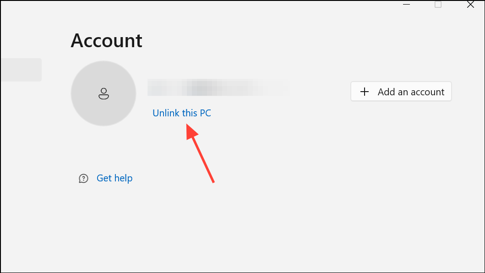
Task: Select the person silhouette profile icon
Action: point(104,93)
